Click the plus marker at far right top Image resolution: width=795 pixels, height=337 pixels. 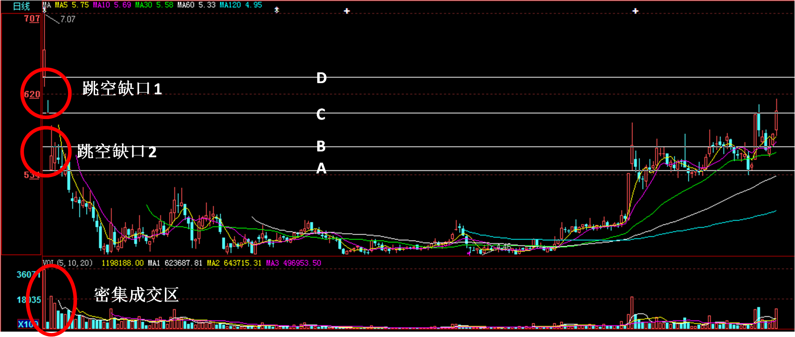[x=635, y=11]
